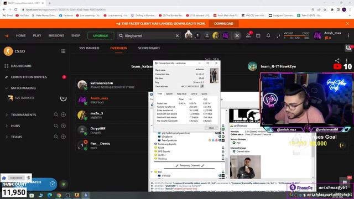Open the Speech tab in Connection Info

click(169, 94)
